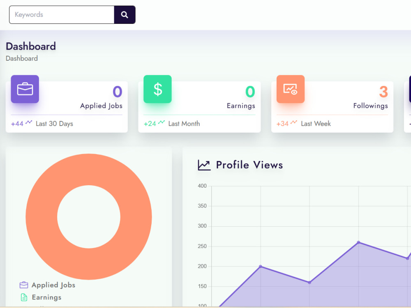Click the Profile Views chart icon

(204, 165)
